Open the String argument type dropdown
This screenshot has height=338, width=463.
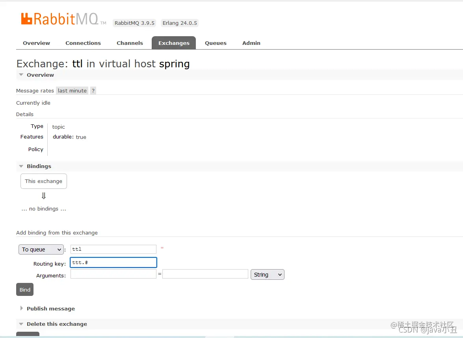(x=267, y=275)
